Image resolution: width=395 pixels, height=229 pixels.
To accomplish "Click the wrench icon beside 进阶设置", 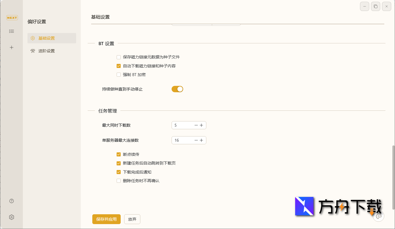I will [x=33, y=51].
